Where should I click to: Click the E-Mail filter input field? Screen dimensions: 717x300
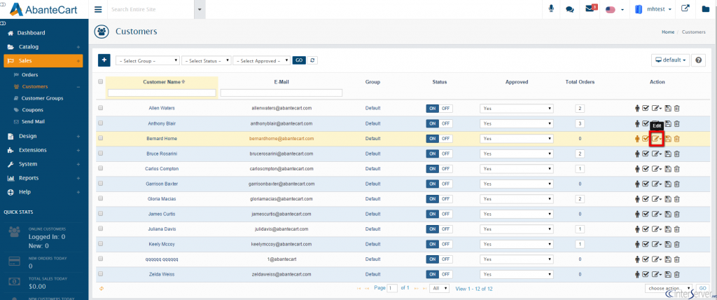coord(281,93)
